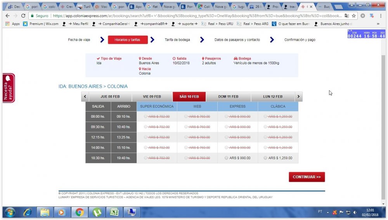The height and width of the screenshot is (220, 388).
Task: Select Express ARS $ 990.00 for 18:30 departure
Action: tap(227, 158)
